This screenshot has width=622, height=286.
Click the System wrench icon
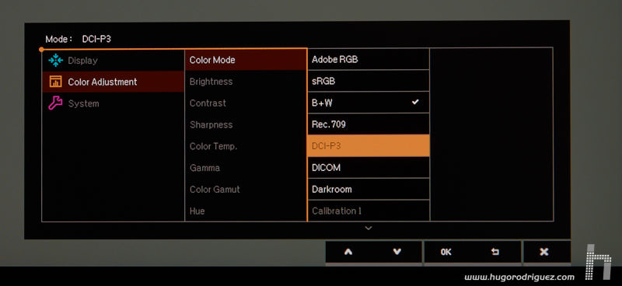(x=55, y=103)
